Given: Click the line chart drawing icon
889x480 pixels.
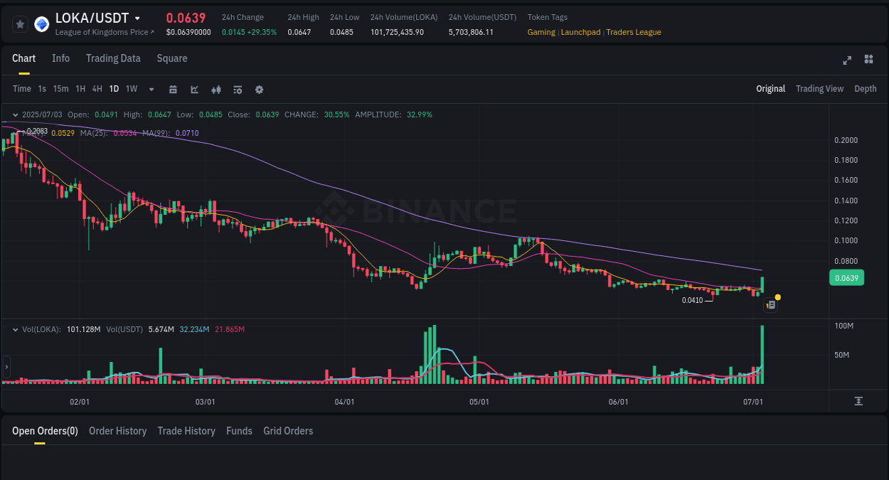Looking at the screenshot, I should pos(194,89).
